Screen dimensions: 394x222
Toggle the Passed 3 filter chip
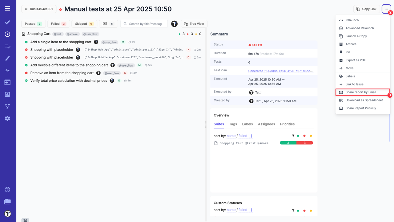point(33,23)
